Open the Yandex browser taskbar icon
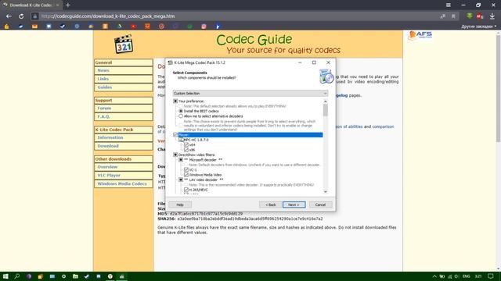 (110, 276)
